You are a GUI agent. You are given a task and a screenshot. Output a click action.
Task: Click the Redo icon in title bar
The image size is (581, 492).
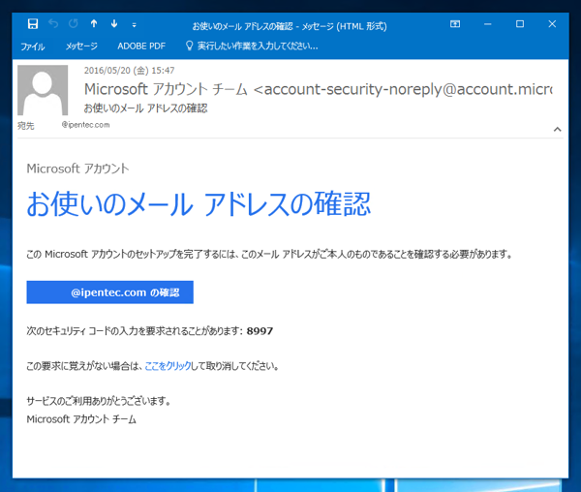coord(74,24)
